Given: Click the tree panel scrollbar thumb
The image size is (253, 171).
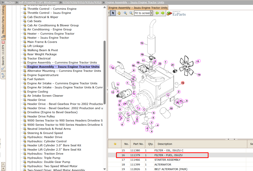Looking at the screenshot, I should 104,72.
